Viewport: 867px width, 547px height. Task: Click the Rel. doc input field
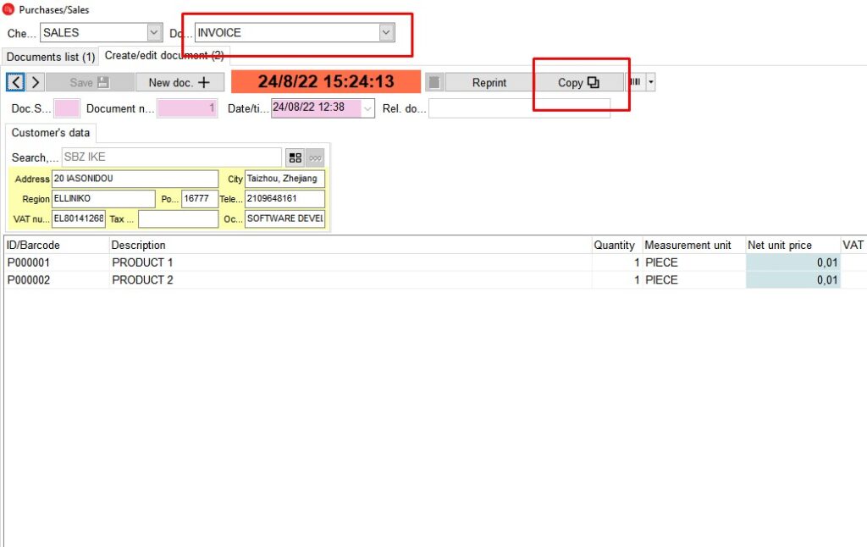518,108
